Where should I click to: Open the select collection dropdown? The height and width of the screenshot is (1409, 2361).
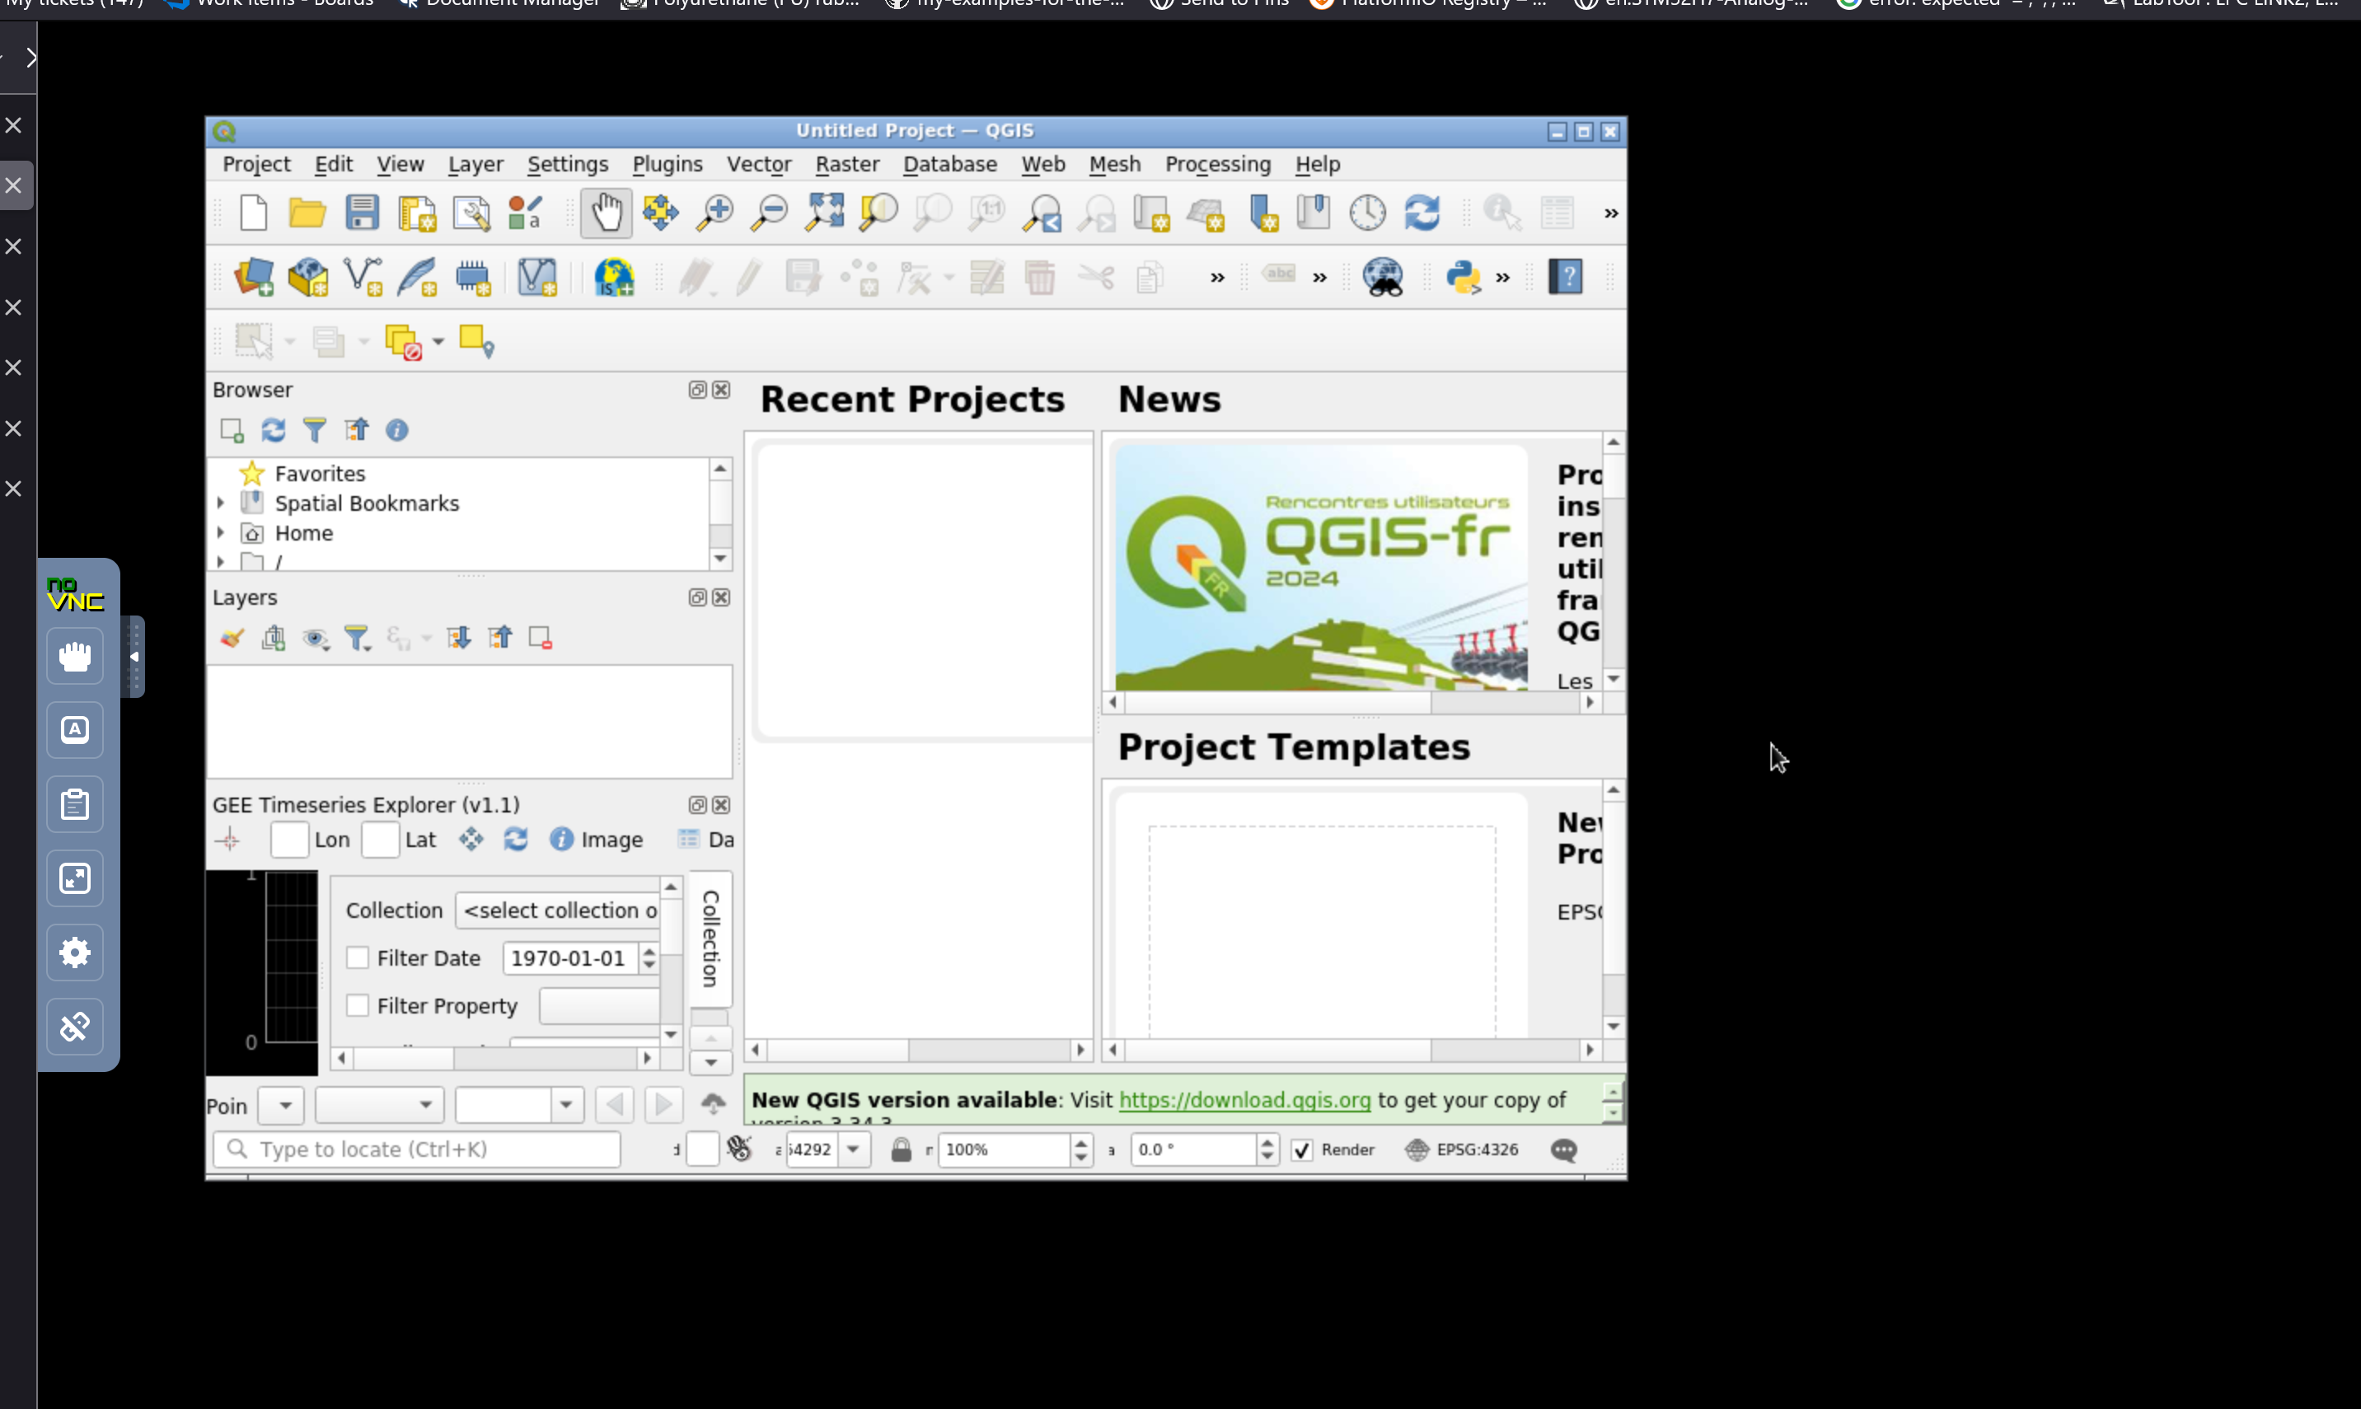(x=558, y=910)
